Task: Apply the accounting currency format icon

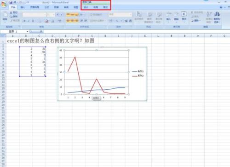Action: click(x=111, y=21)
